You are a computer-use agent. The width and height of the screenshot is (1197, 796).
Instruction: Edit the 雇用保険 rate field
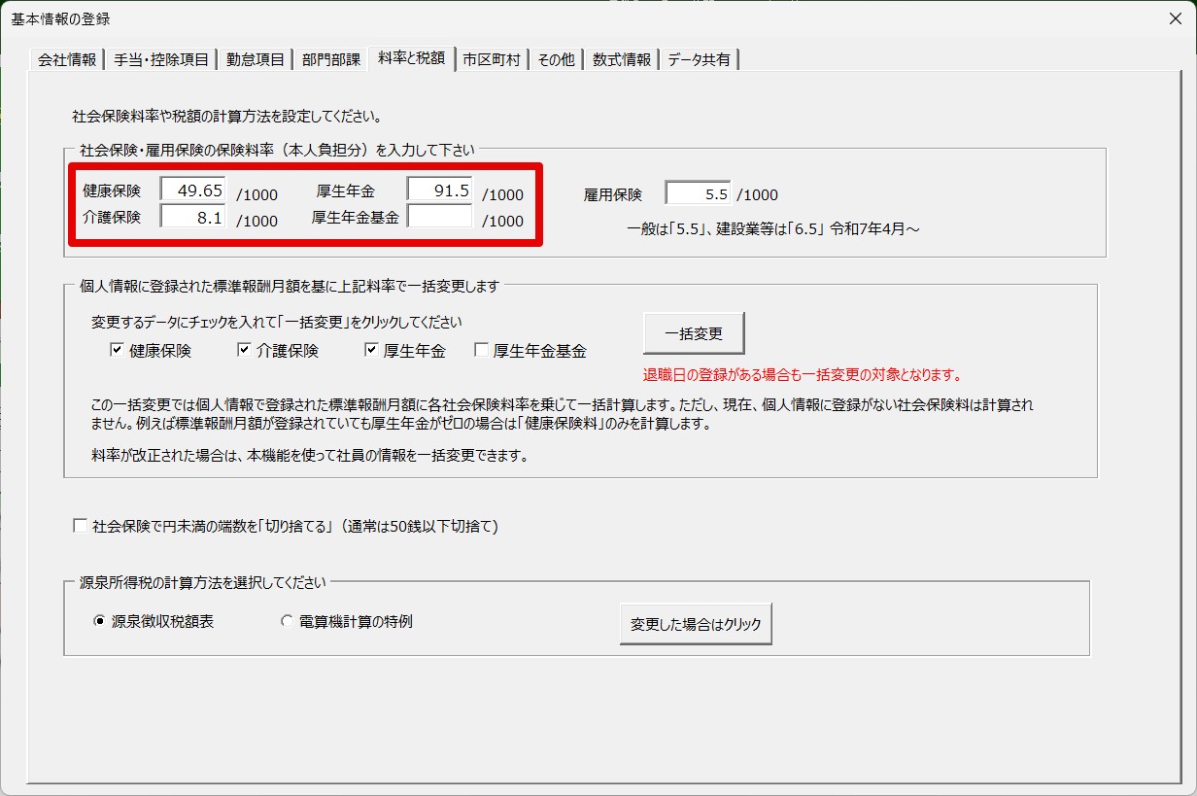[698, 193]
